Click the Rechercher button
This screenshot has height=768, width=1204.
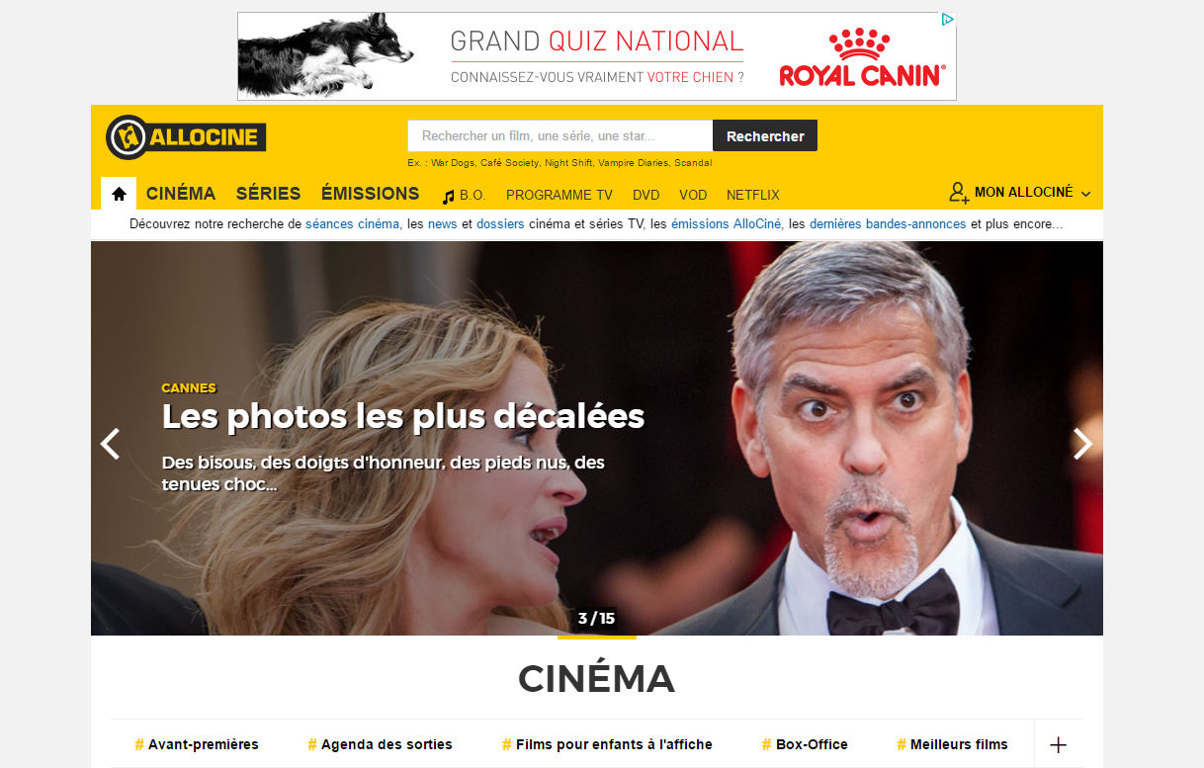coord(765,136)
